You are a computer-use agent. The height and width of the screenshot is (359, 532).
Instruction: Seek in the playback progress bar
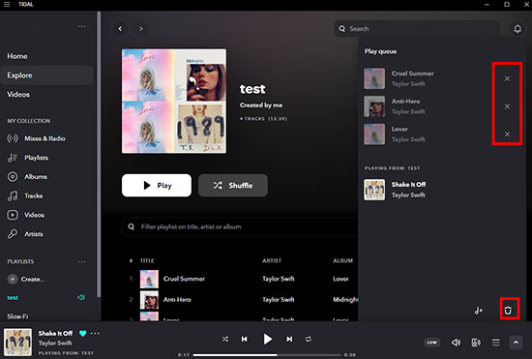(267, 355)
